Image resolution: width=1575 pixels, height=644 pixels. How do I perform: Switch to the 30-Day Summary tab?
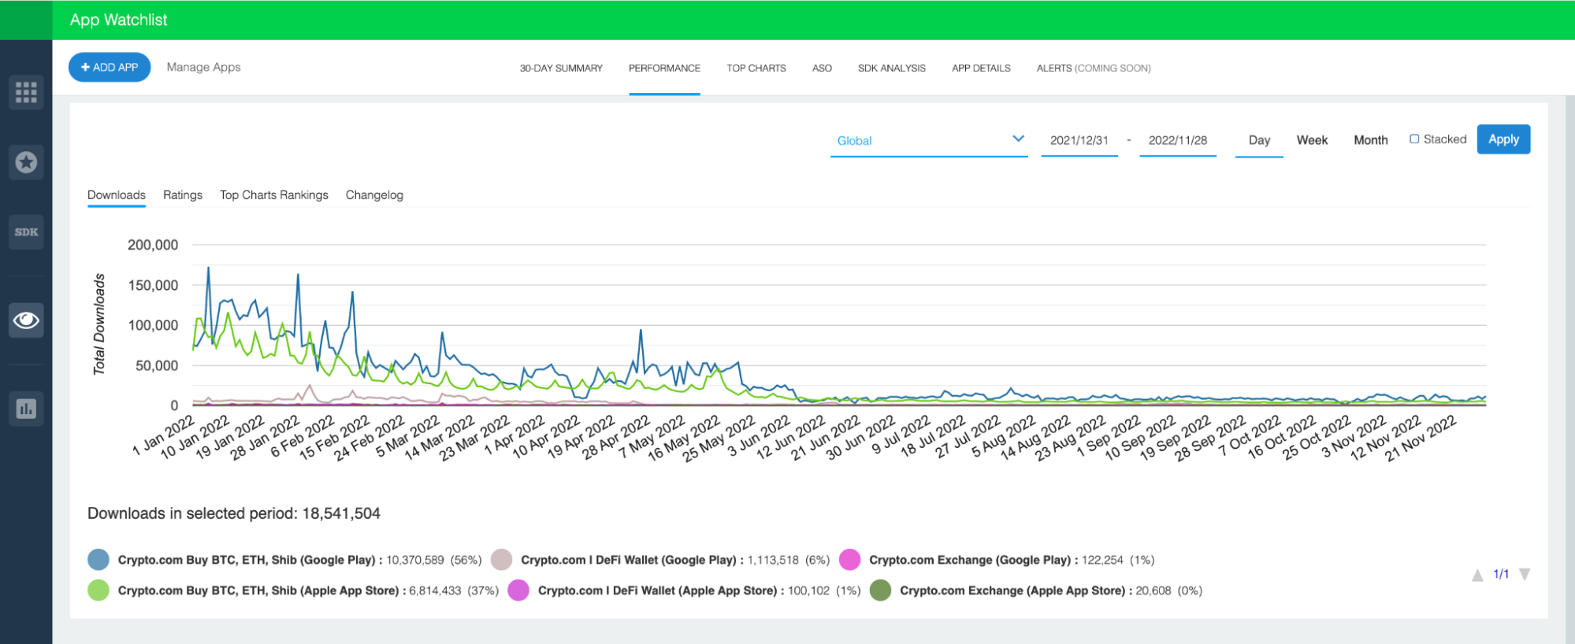(x=561, y=68)
